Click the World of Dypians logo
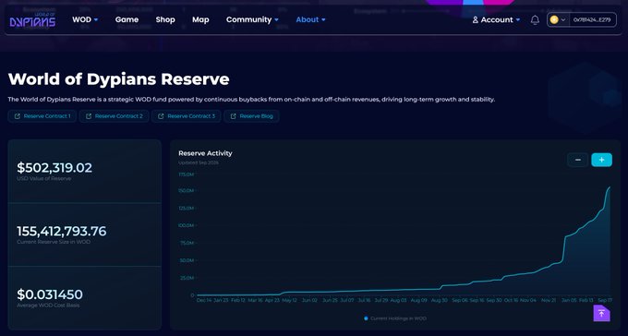Image resolution: width=628 pixels, height=336 pixels. [33, 19]
